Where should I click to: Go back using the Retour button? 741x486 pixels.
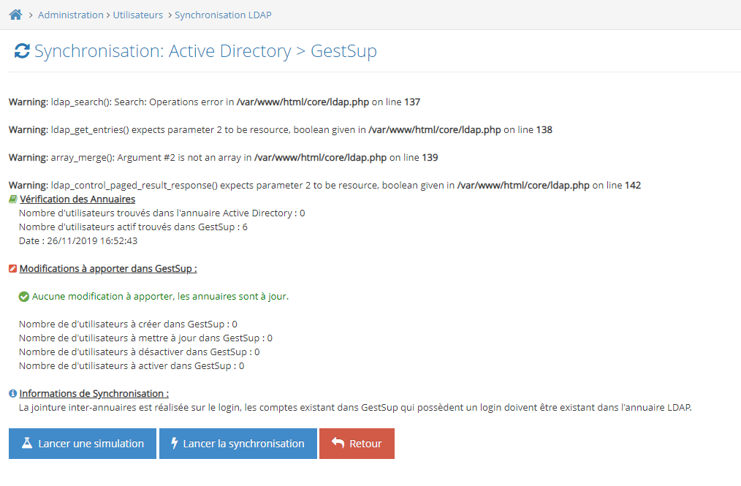(357, 444)
